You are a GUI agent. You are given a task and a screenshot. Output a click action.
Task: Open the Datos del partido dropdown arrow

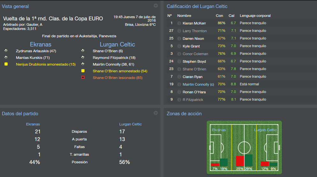point(156,113)
